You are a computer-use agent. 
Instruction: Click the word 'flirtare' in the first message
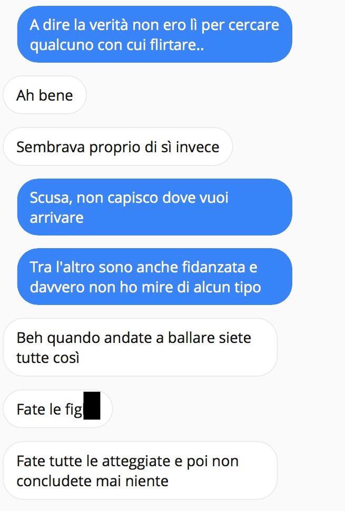coord(176,45)
